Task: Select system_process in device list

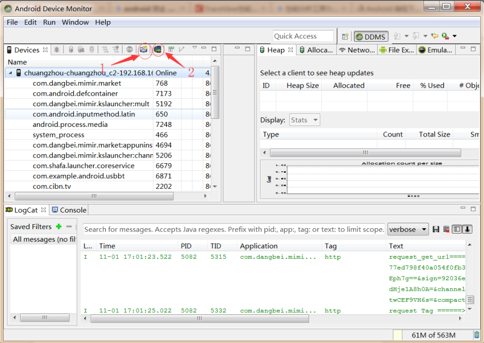Action: pyautogui.click(x=58, y=135)
